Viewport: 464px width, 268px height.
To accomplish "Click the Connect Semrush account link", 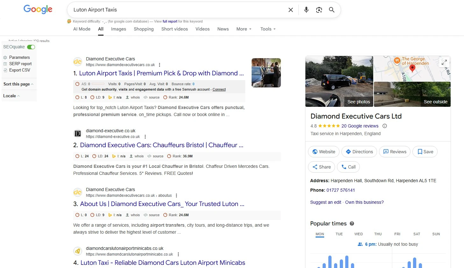I will coord(219,90).
